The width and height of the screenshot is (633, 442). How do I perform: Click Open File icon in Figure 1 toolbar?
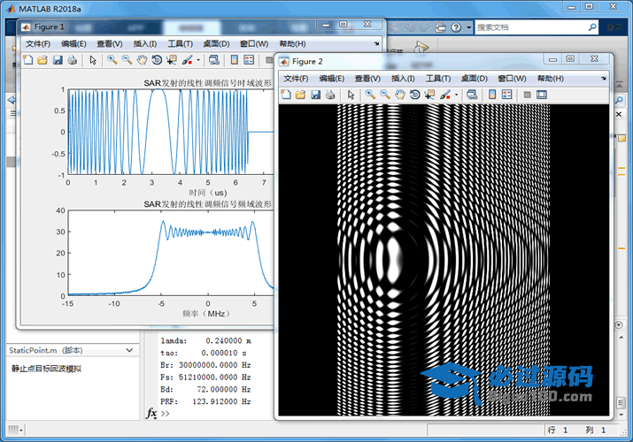[42, 60]
